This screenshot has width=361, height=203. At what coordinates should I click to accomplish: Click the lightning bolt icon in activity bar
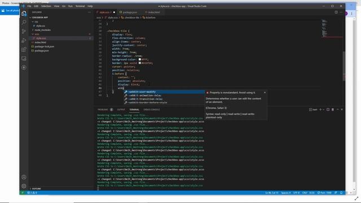(24, 68)
